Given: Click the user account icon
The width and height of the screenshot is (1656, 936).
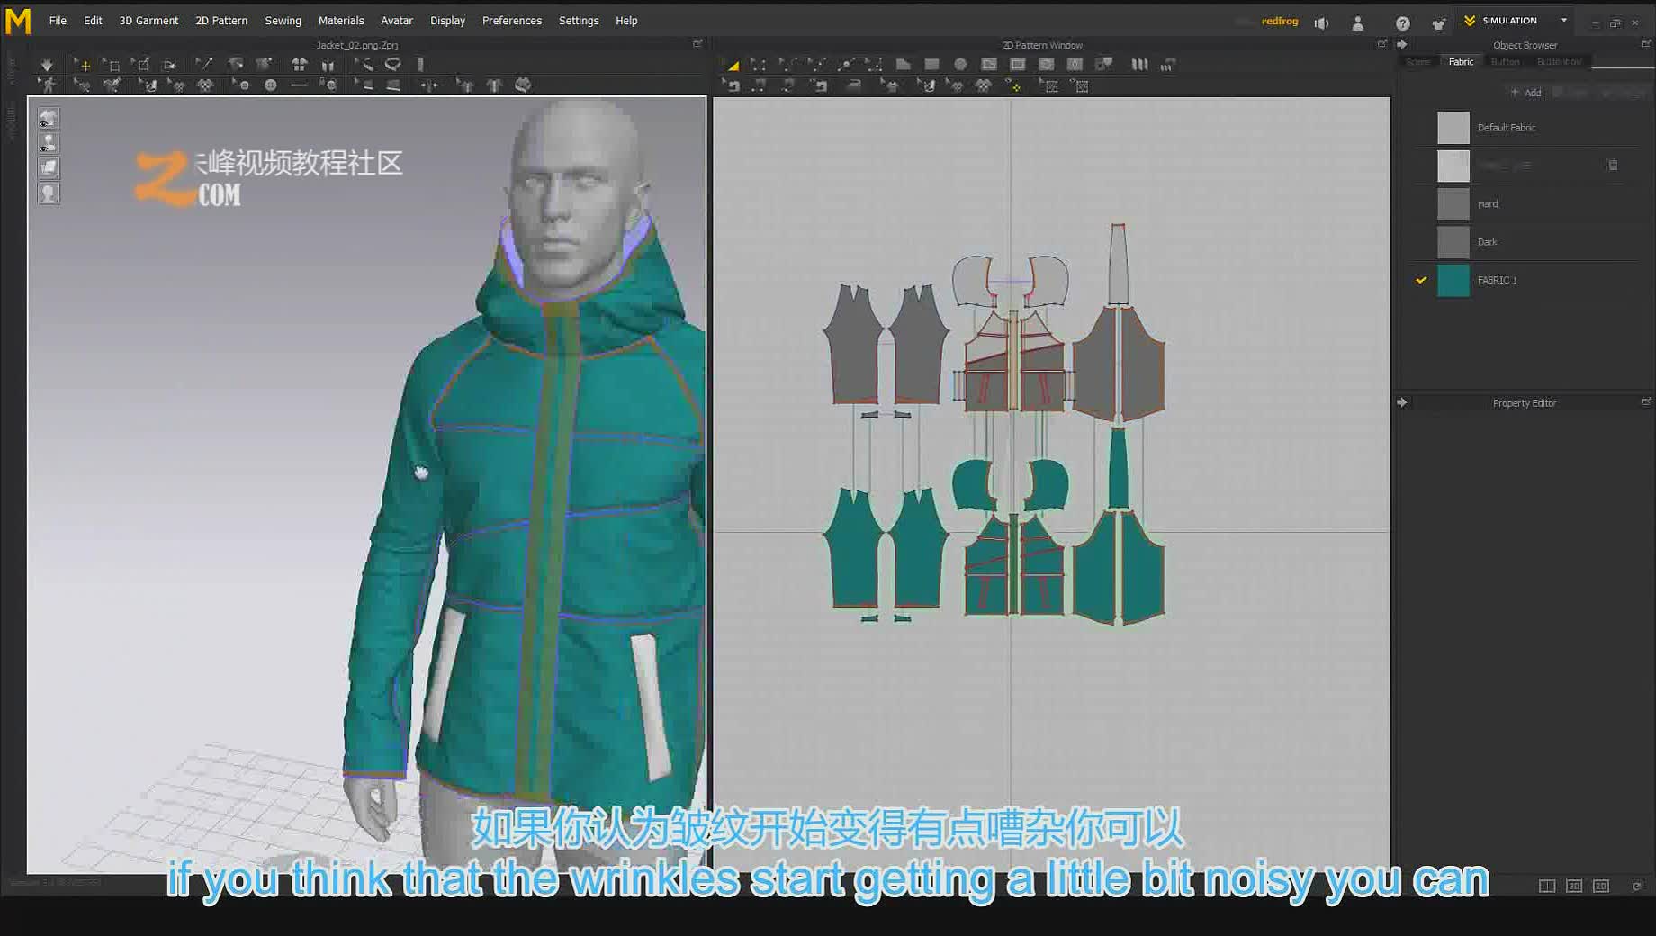Looking at the screenshot, I should coord(1358,23).
